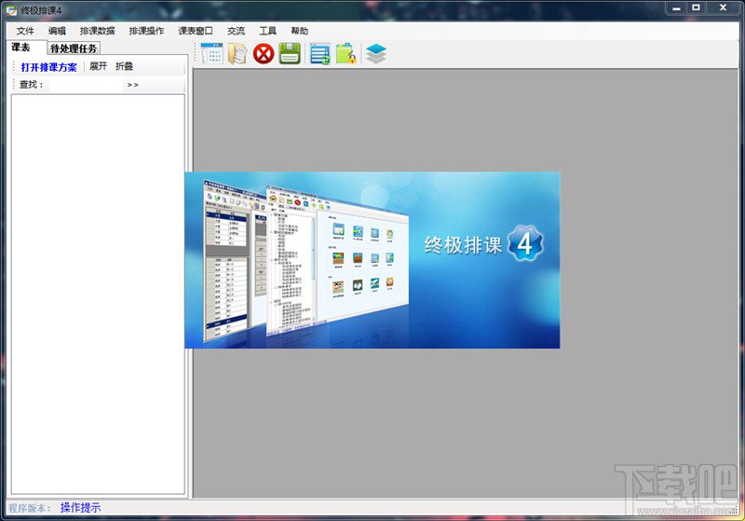Click the 程序版本 status bar text
Image resolution: width=745 pixels, height=521 pixels.
(x=30, y=508)
